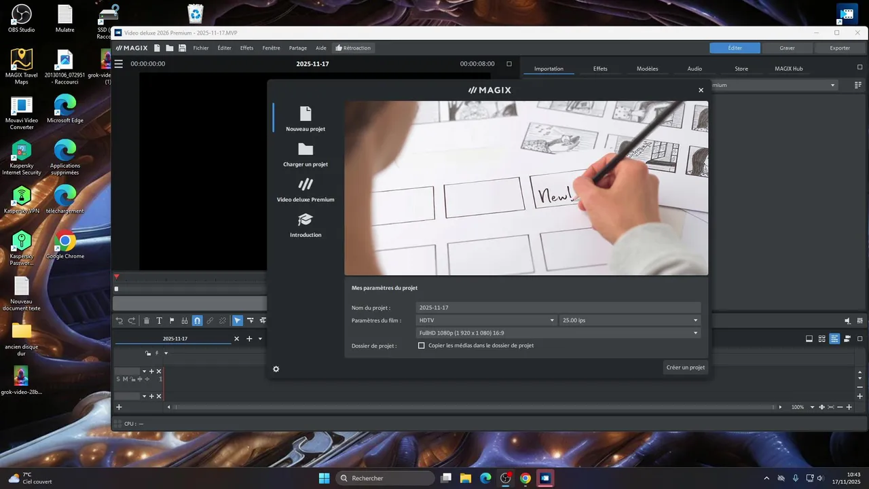
Task: Open the Effets menu in the menu bar
Action: click(x=246, y=48)
